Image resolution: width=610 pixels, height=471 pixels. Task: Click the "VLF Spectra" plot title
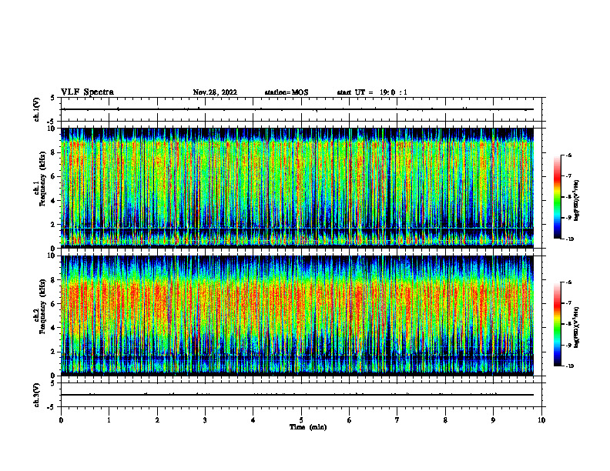(x=87, y=92)
